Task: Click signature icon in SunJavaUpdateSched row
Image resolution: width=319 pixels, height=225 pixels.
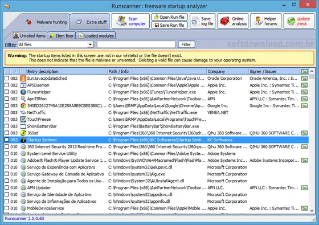Action: pyautogui.click(x=304, y=79)
